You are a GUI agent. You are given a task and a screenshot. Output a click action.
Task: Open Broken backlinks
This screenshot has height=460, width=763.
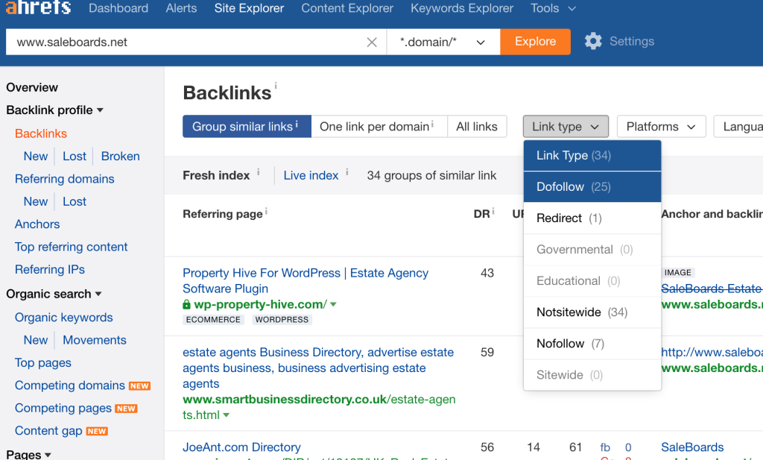coord(120,157)
